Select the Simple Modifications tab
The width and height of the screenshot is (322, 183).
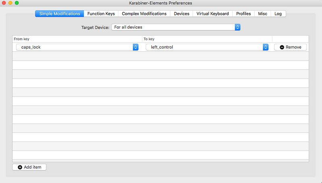coord(60,14)
